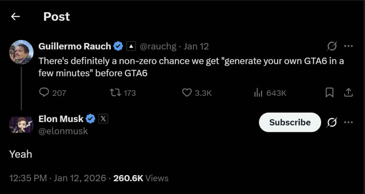The height and width of the screenshot is (194, 365).
Task: Like Guillermo Rauch's post
Action: (187, 93)
